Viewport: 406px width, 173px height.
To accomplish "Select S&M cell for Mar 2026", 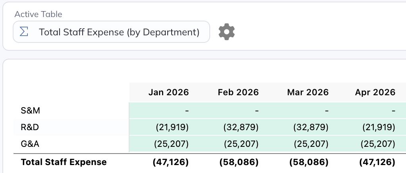I will tap(326, 111).
